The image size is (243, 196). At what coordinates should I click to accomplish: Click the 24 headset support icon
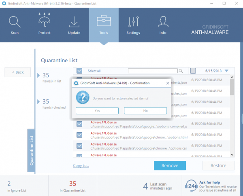click(191, 185)
